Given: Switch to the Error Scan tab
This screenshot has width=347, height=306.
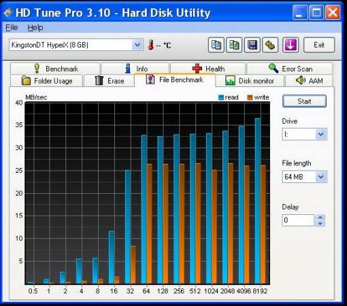Looking at the screenshot, I should tap(290, 69).
